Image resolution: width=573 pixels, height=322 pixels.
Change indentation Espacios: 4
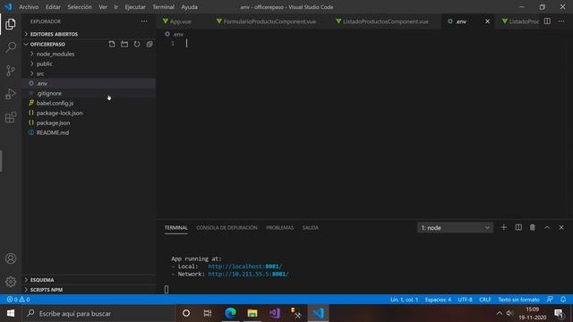(438, 300)
